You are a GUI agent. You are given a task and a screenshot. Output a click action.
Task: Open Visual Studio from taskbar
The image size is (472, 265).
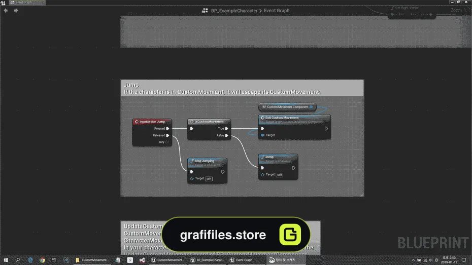pyautogui.click(x=142, y=260)
